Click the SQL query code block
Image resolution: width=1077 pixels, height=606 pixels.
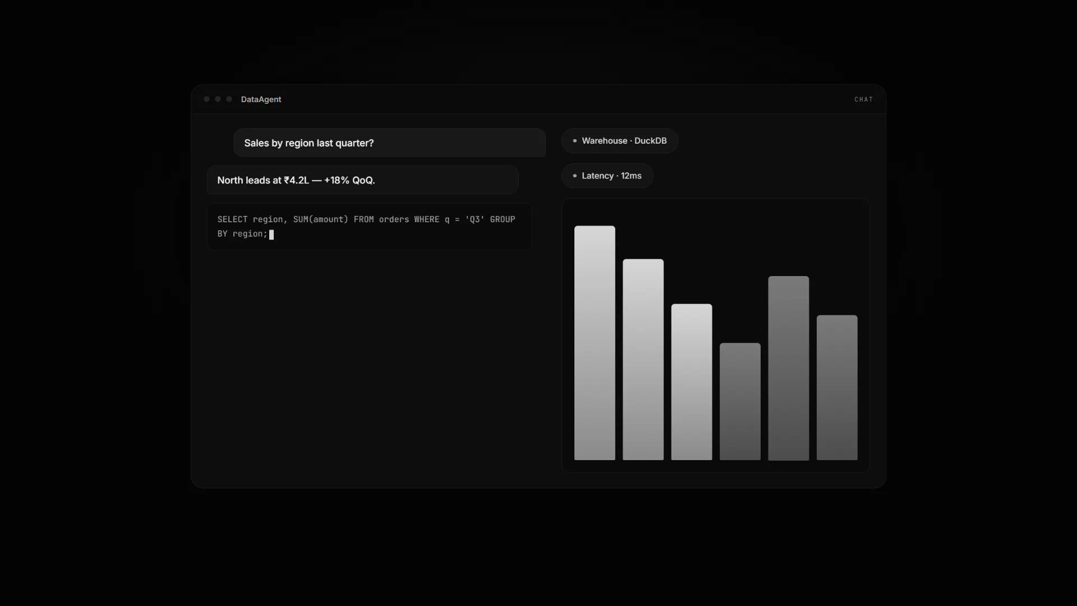pos(369,227)
